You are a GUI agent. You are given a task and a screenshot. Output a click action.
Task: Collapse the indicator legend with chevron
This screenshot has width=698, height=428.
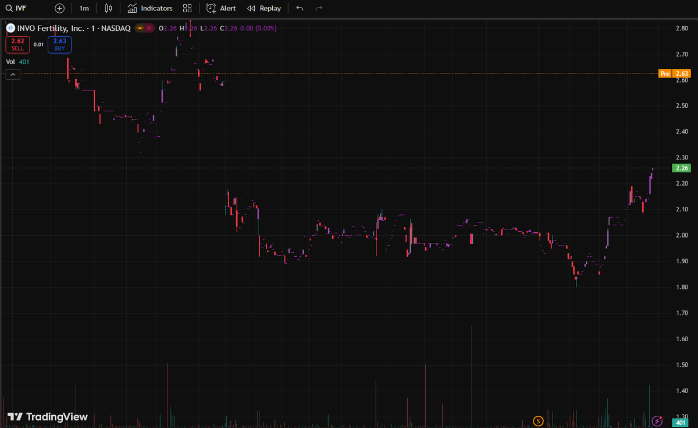click(x=12, y=75)
